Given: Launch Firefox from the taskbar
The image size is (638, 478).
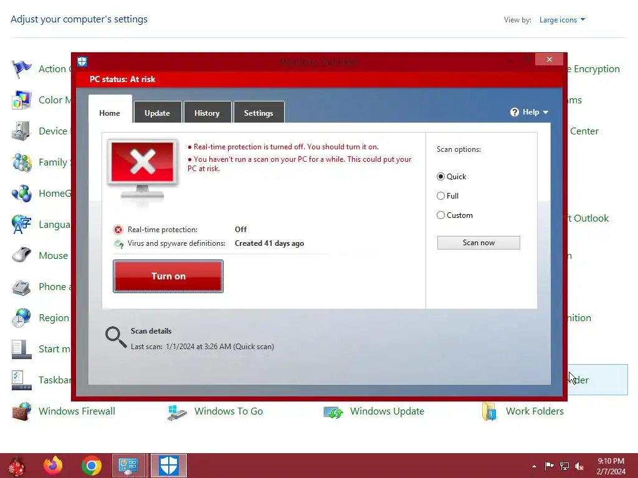Looking at the screenshot, I should coord(54,466).
